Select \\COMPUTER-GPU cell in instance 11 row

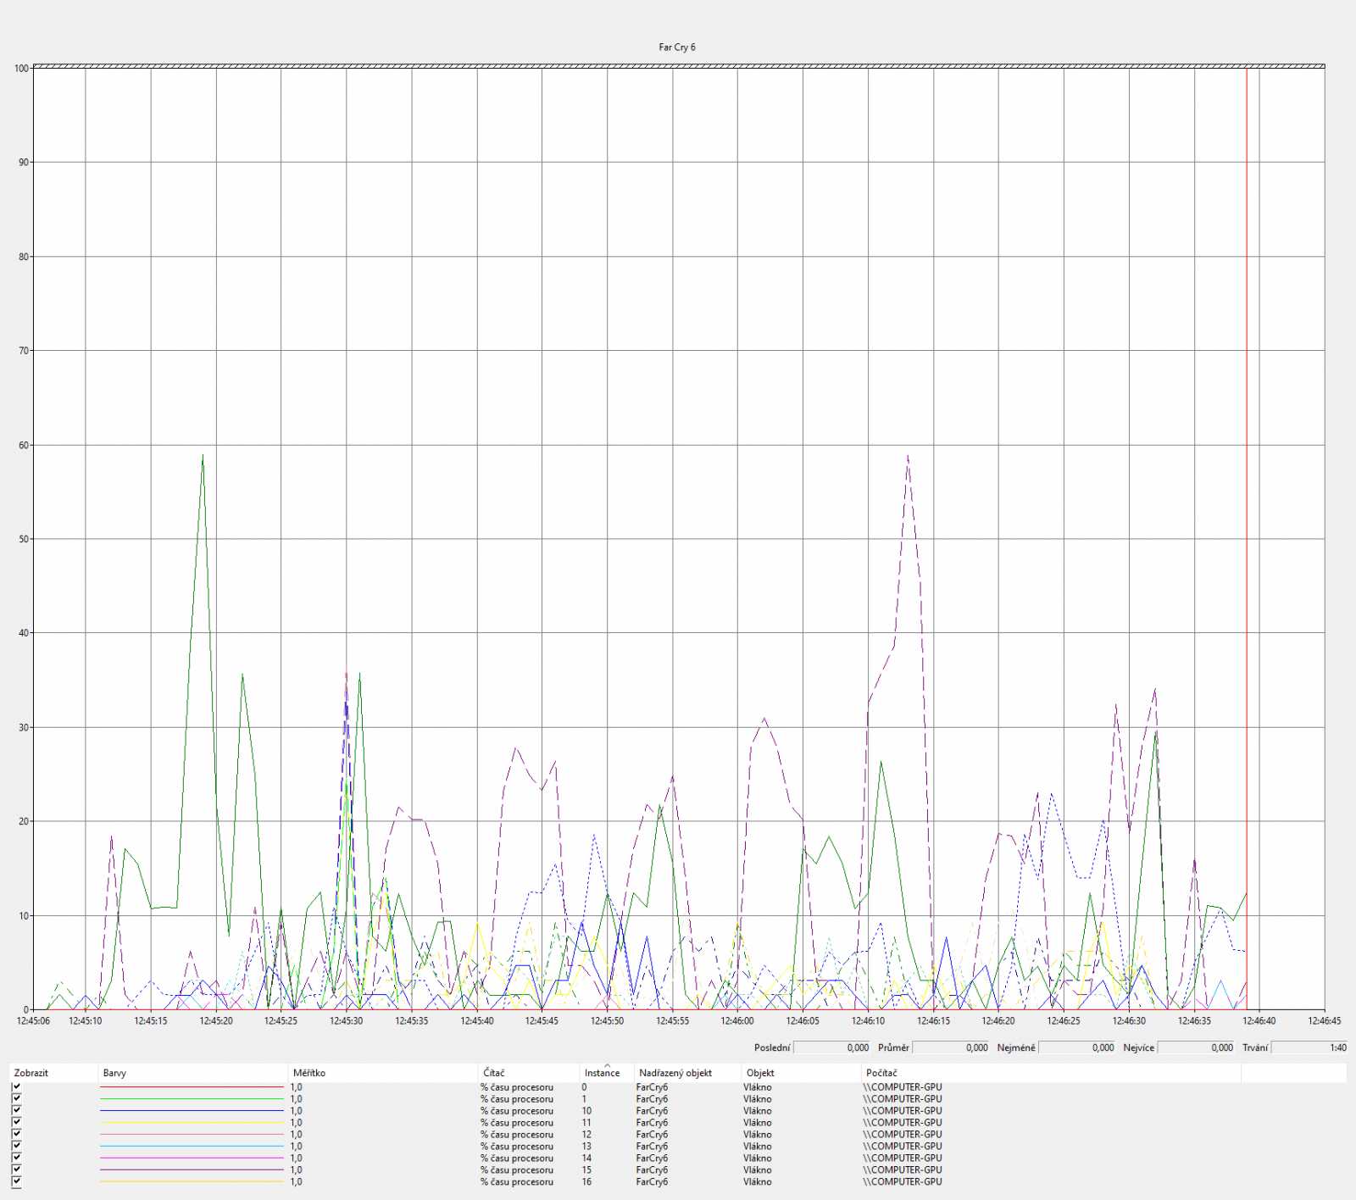click(x=903, y=1122)
